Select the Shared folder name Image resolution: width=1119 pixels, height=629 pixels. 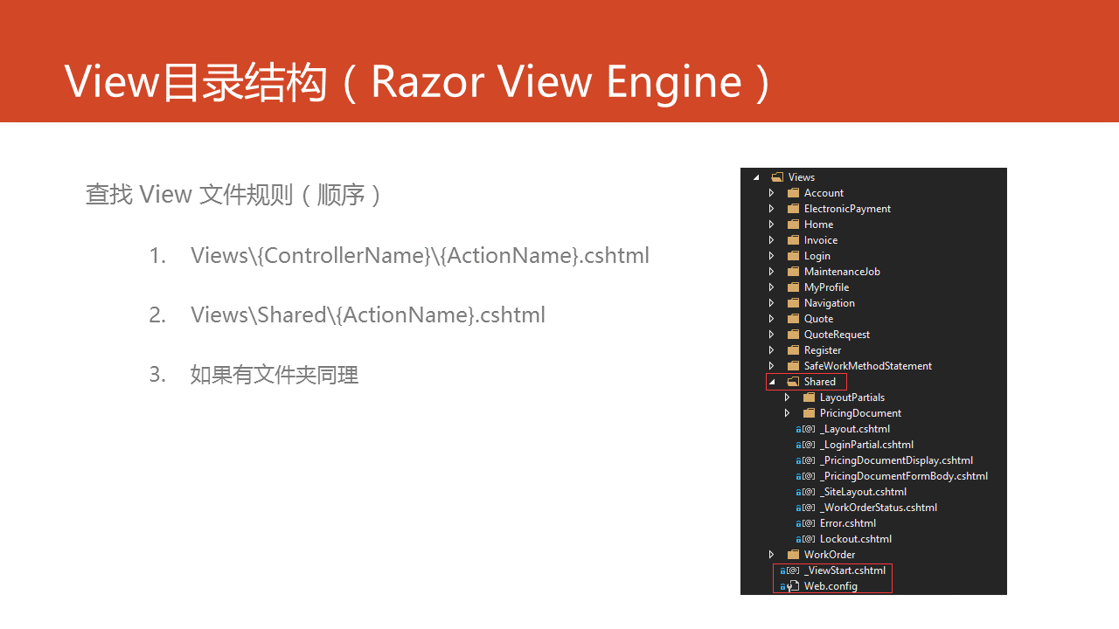(820, 382)
